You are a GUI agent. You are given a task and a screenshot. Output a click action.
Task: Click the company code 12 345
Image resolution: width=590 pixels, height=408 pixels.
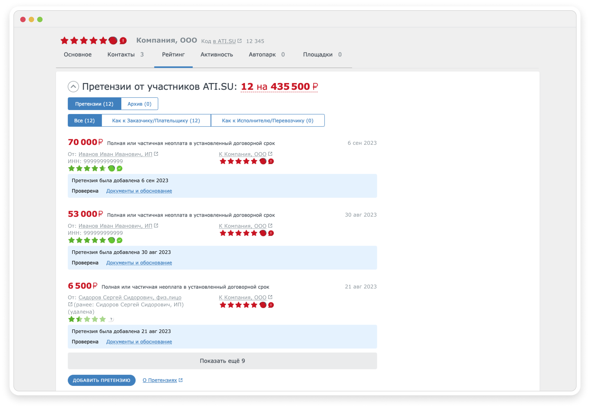tap(255, 41)
